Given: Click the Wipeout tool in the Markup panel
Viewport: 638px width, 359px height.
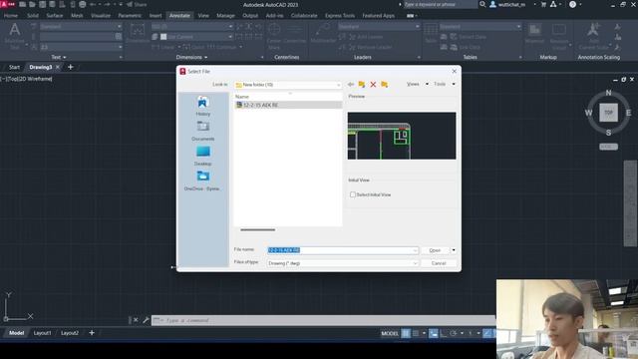Looking at the screenshot, I should pyautogui.click(x=534, y=33).
